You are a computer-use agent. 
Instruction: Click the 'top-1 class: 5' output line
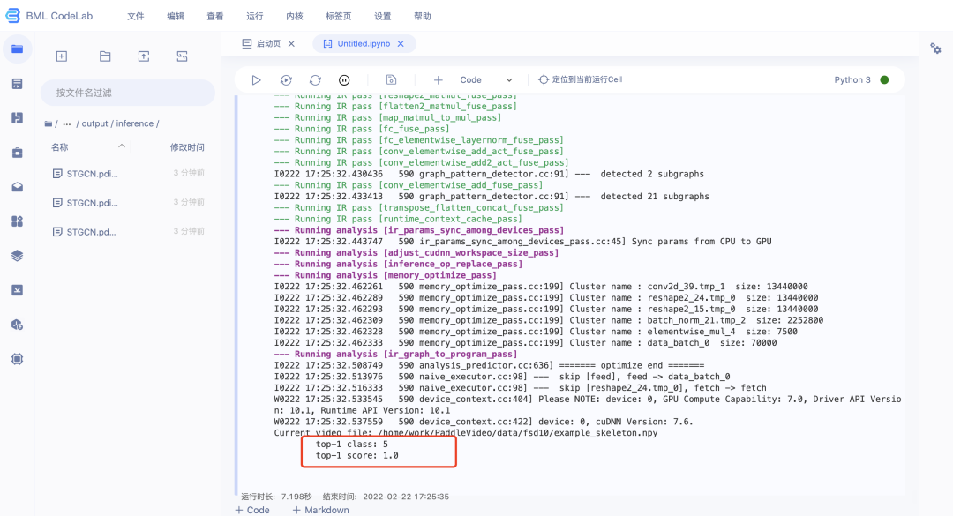pos(351,445)
